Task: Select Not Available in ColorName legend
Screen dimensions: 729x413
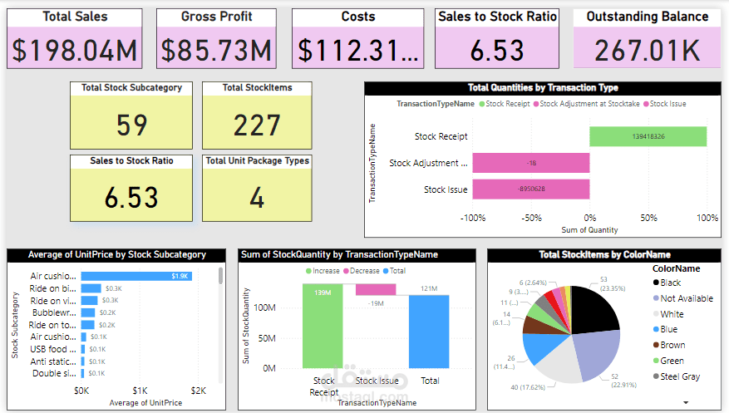Action: 683,298
